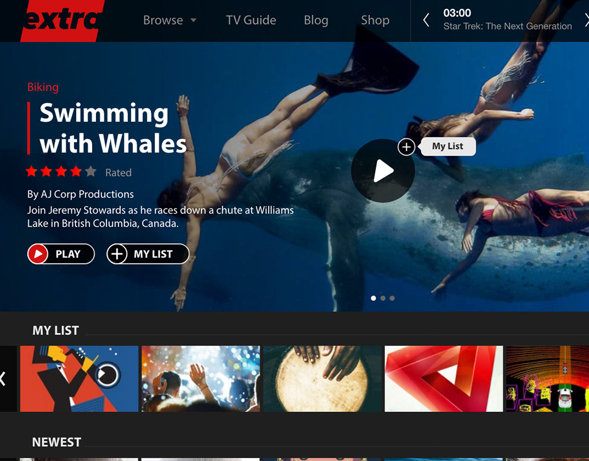589x461 pixels.
Task: Expand the Browse dropdown menu
Action: (170, 20)
